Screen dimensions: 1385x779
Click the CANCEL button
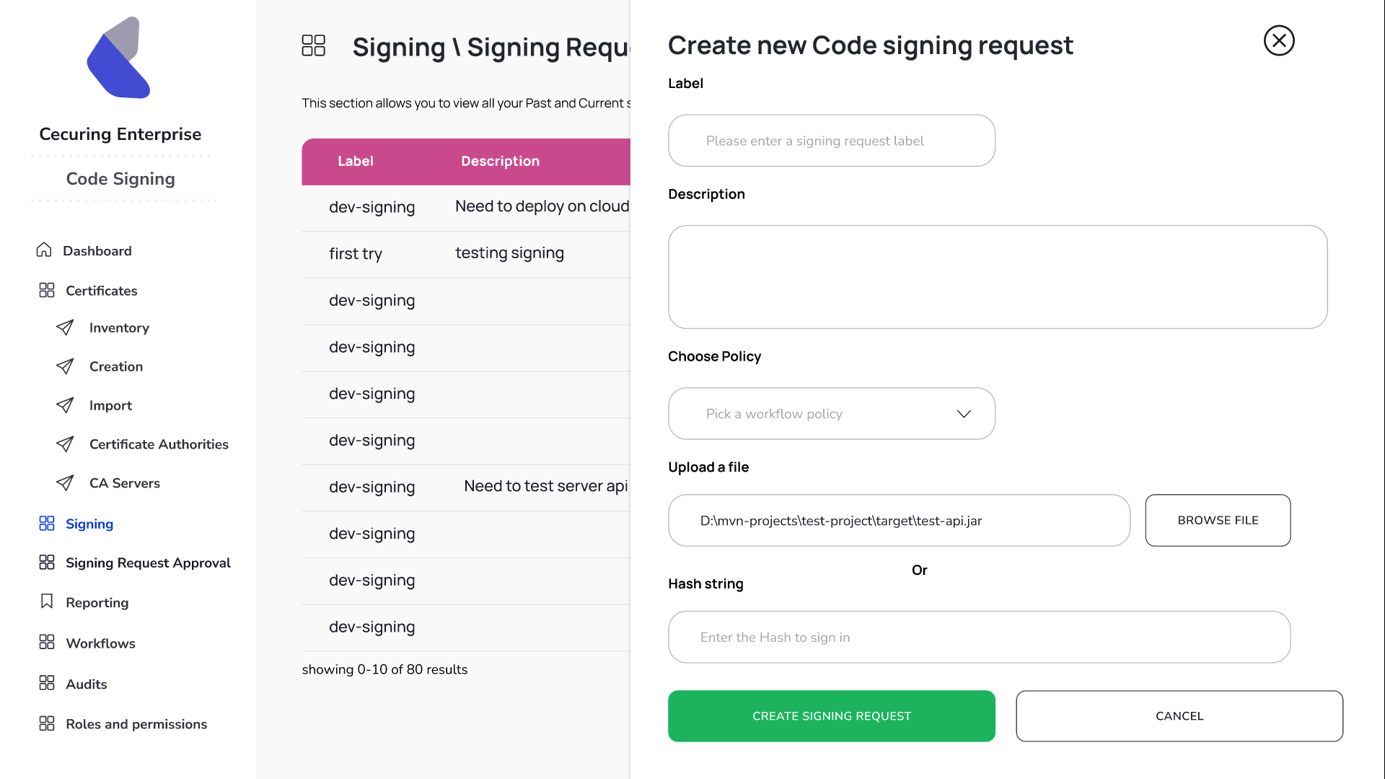click(x=1179, y=716)
